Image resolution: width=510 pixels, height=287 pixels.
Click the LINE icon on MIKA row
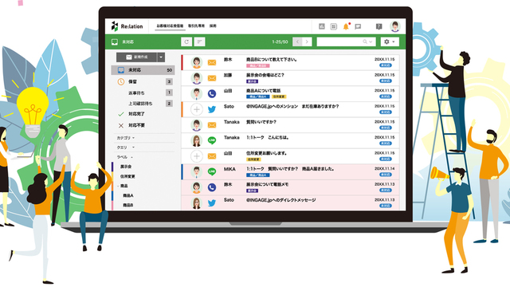click(x=212, y=171)
